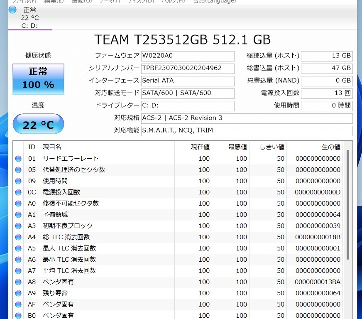Click the インターフェース field showing Serial ATA
Screen dimensions: 362x319
click(x=188, y=81)
